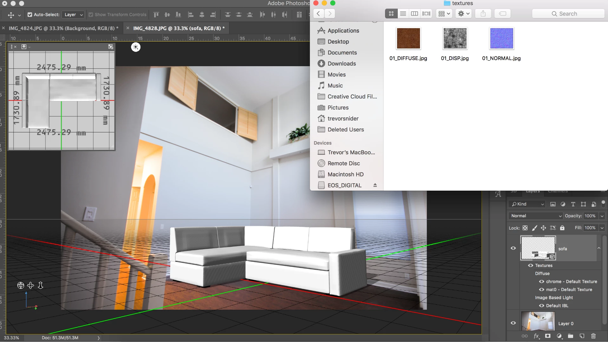Click the infinite light widget on canvas
This screenshot has height=342, width=608.
pos(136,47)
